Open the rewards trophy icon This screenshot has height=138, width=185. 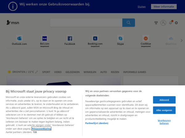(156, 23)
